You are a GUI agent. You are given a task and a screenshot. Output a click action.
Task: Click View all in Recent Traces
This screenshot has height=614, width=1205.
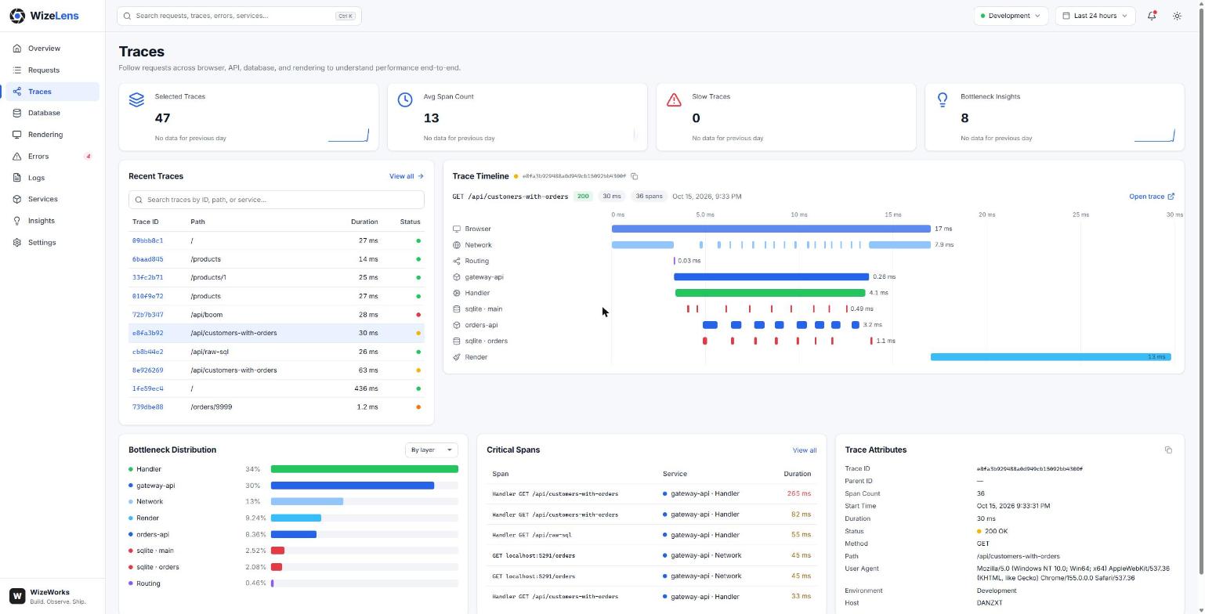coord(406,176)
